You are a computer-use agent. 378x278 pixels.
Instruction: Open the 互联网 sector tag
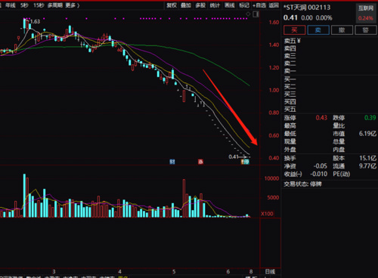click(366, 8)
